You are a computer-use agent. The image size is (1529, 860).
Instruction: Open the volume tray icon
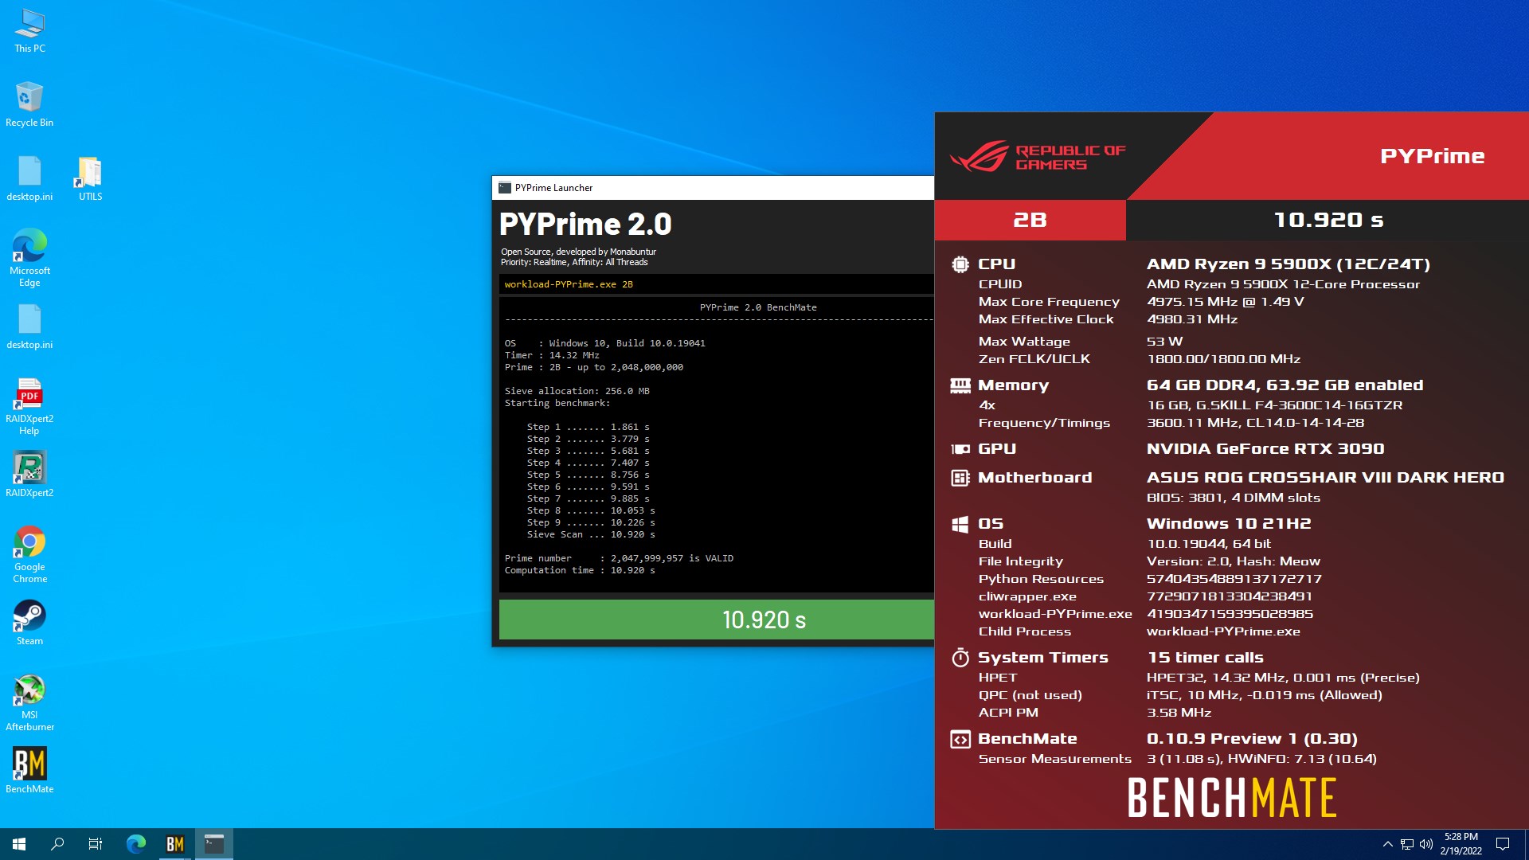pyautogui.click(x=1426, y=844)
